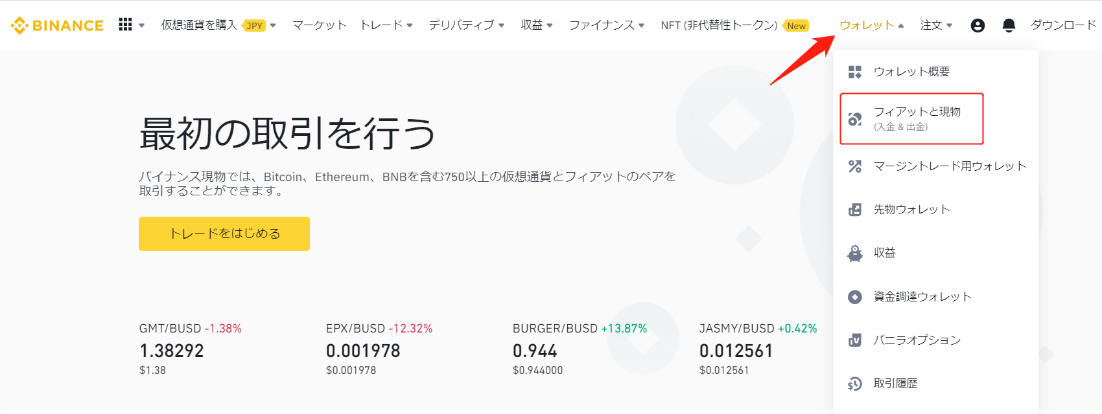Click the ダウンロード link
Image resolution: width=1102 pixels, height=414 pixels.
click(x=1063, y=25)
